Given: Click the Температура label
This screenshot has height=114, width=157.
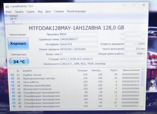Looking at the screenshot, I should tap(18, 55).
